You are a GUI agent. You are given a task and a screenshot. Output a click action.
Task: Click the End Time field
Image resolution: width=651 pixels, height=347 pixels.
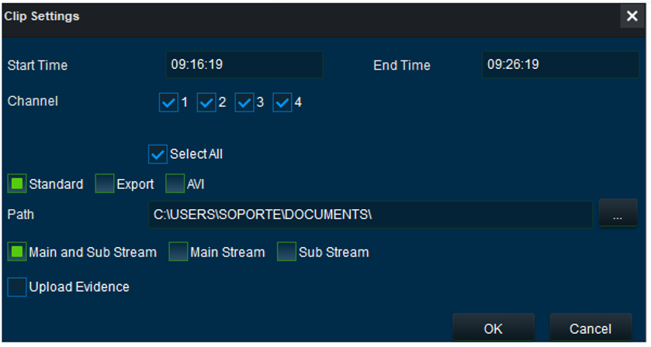(x=560, y=65)
